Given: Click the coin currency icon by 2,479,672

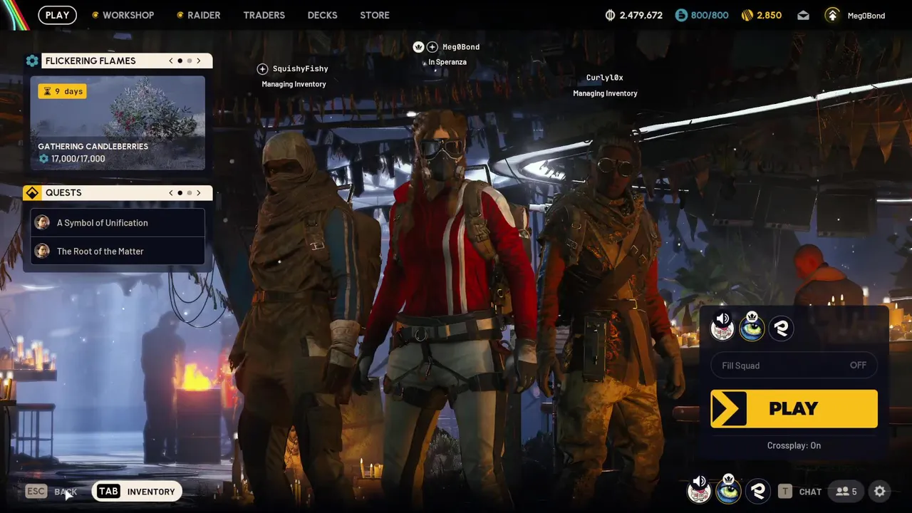Looking at the screenshot, I should click(x=610, y=15).
